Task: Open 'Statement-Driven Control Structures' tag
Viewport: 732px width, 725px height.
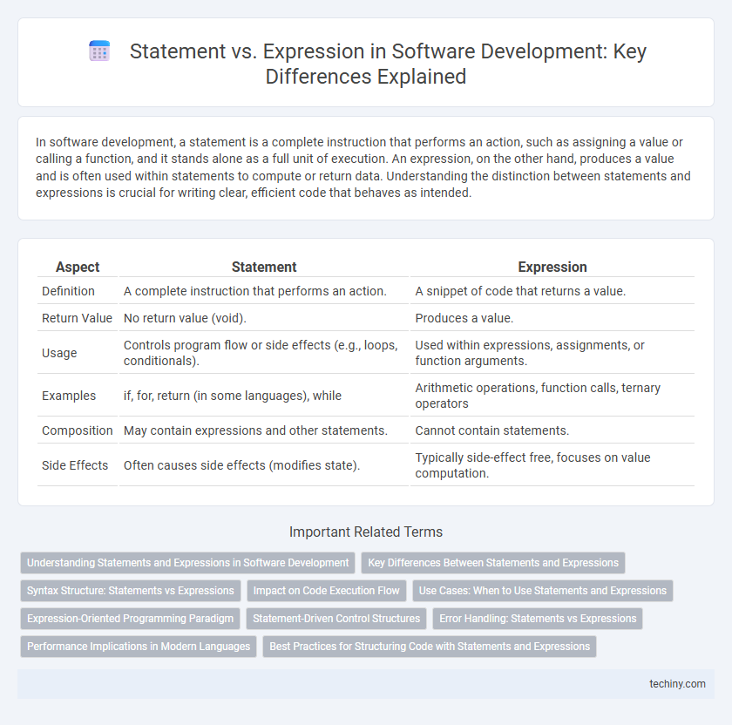Action: click(x=336, y=619)
